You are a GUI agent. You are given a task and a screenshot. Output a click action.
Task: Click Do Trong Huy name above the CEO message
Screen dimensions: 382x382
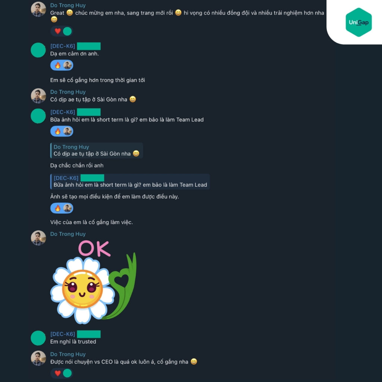[68, 354]
